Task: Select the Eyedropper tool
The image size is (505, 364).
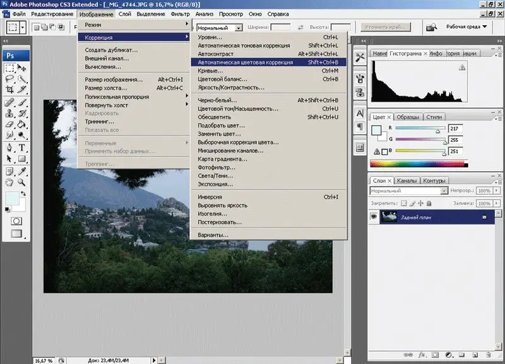Action: [x=22, y=172]
